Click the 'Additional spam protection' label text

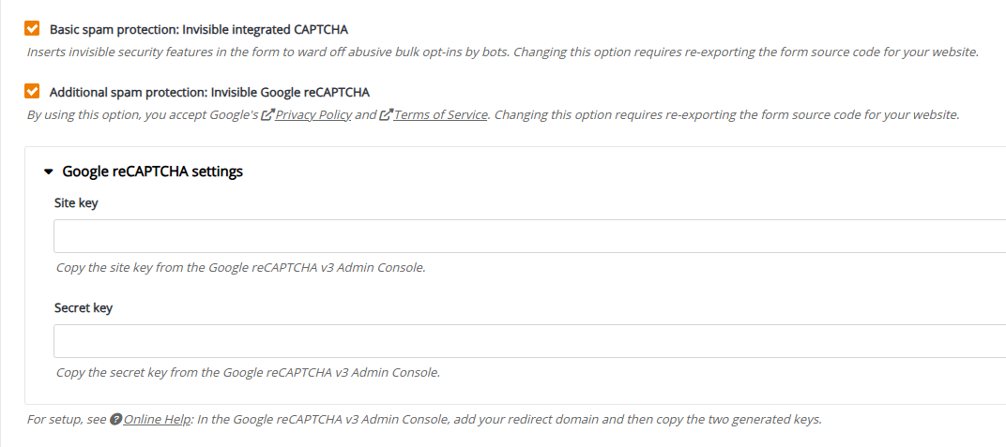(209, 92)
